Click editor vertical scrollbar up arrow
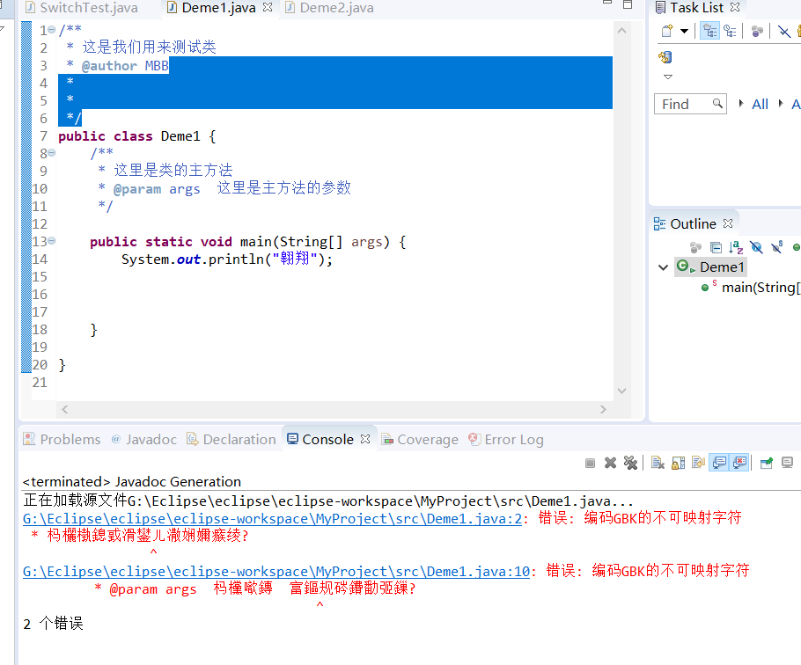The height and width of the screenshot is (665, 801). (621, 31)
